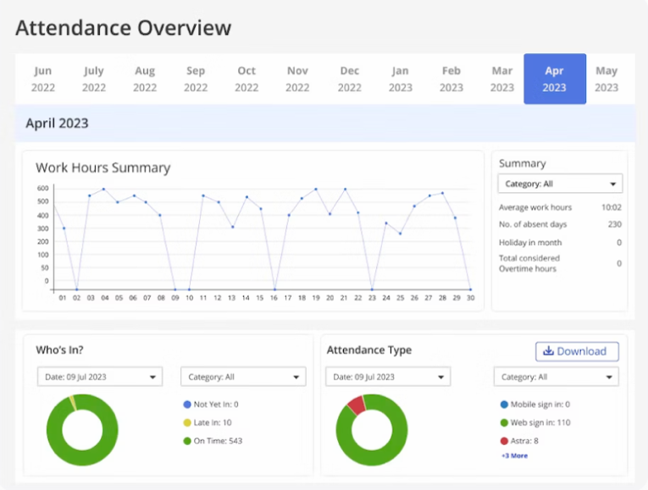This screenshot has width=648, height=490.
Task: Select the Apr 2023 highlighted tab
Action: coord(554,79)
